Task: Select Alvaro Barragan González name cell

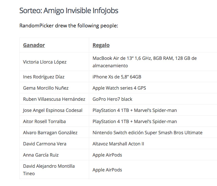Action: click(x=50, y=133)
